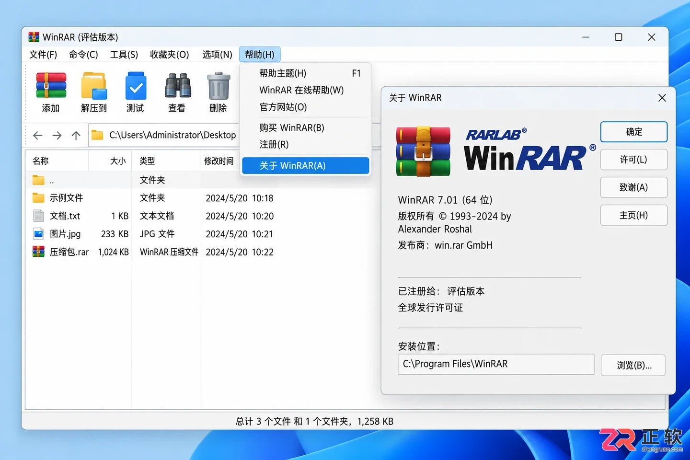This screenshot has width=690, height=460.
Task: Choose 帮助主题(H) from Help menu
Action: (x=306, y=73)
